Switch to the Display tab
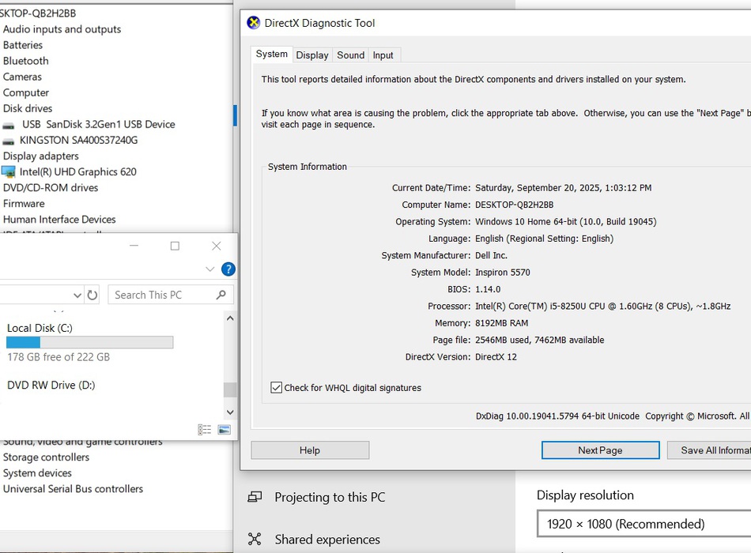This screenshot has height=553, width=751. [x=312, y=55]
